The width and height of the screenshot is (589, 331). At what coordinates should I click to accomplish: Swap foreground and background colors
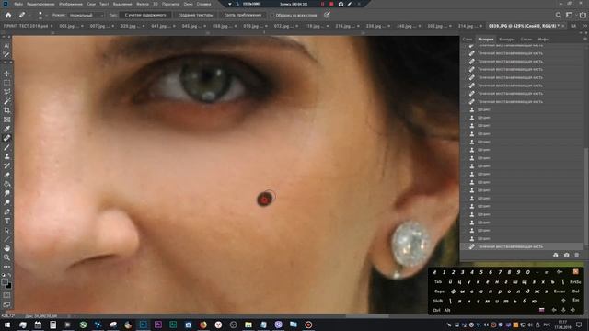click(9, 275)
